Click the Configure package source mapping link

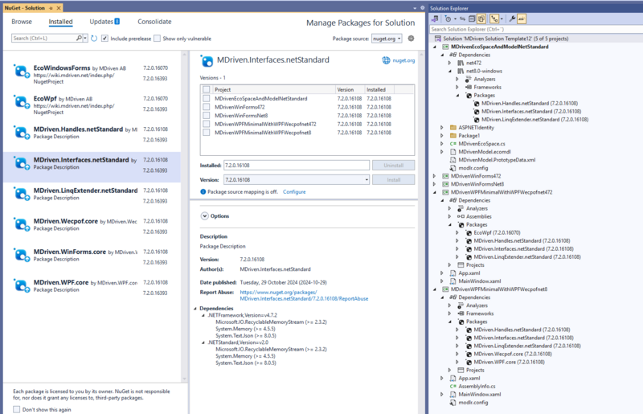pyautogui.click(x=294, y=192)
